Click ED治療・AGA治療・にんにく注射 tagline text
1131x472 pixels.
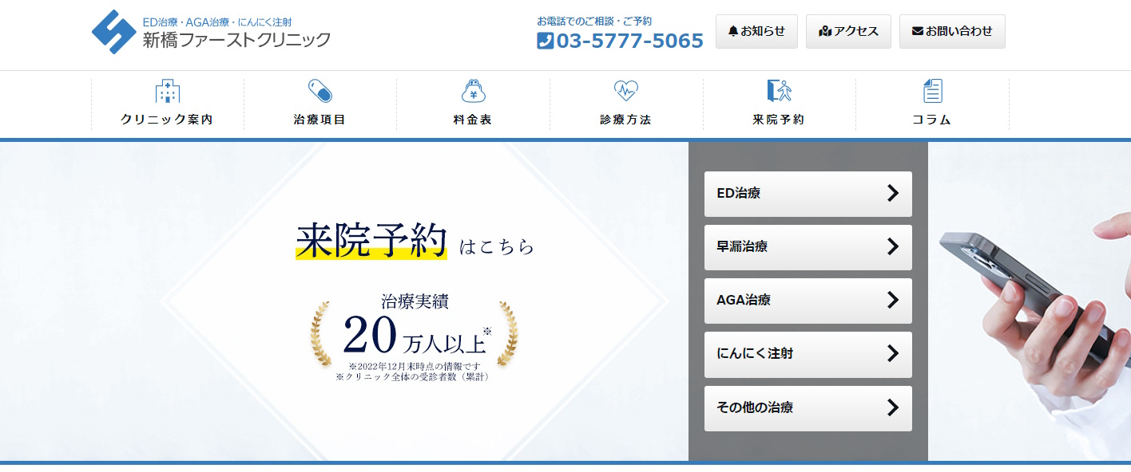[217, 22]
